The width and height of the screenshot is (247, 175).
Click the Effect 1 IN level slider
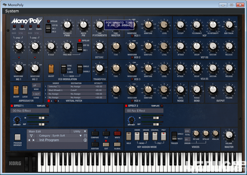click(x=42, y=118)
